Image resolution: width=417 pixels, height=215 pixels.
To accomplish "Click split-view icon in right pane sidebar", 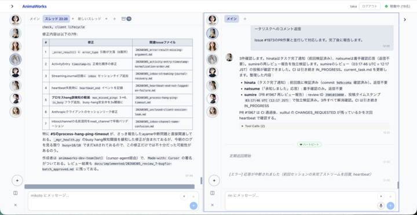I will (212, 193).
